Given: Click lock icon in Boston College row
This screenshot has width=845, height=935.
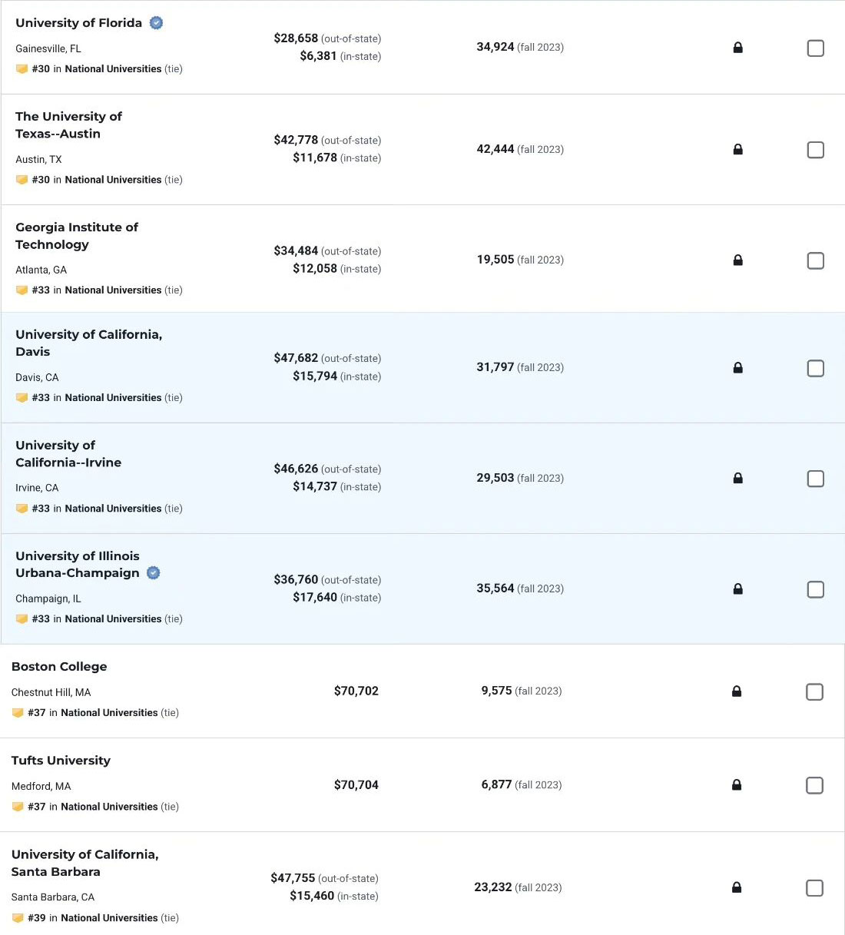Looking at the screenshot, I should [x=737, y=691].
